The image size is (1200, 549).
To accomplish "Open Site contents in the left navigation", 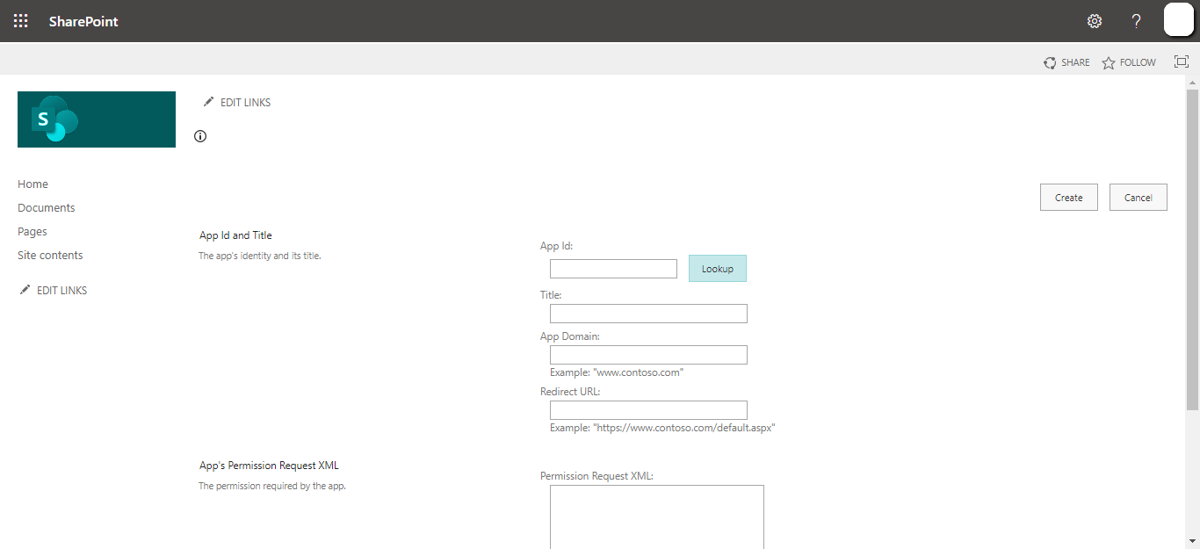I will [x=50, y=256].
